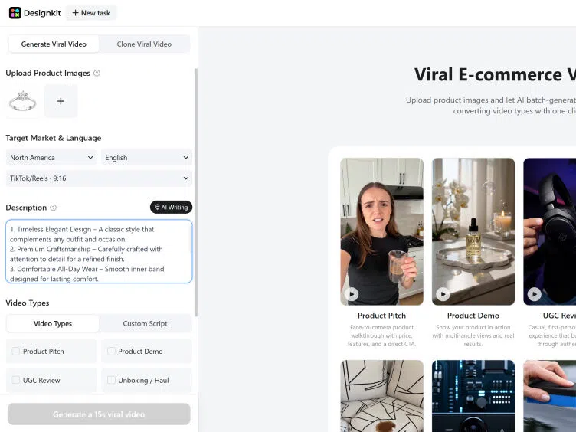Viewport: 576px width, 432px height.
Task: Switch to Clone Viral Video tab
Action: 144,44
